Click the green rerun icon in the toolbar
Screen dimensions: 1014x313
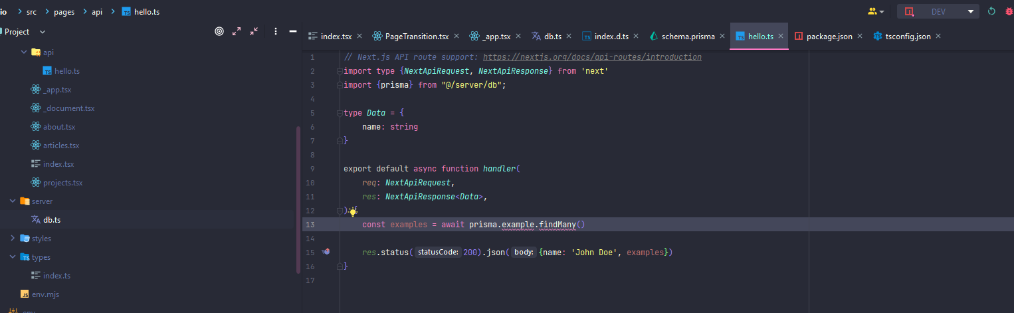pos(991,11)
